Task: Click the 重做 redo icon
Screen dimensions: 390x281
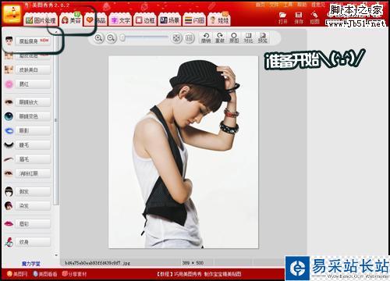Action: pyautogui.click(x=220, y=38)
